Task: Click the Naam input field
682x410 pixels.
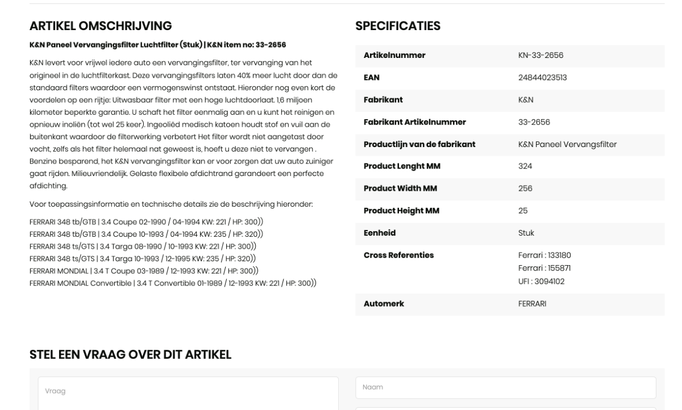Action: [505, 387]
